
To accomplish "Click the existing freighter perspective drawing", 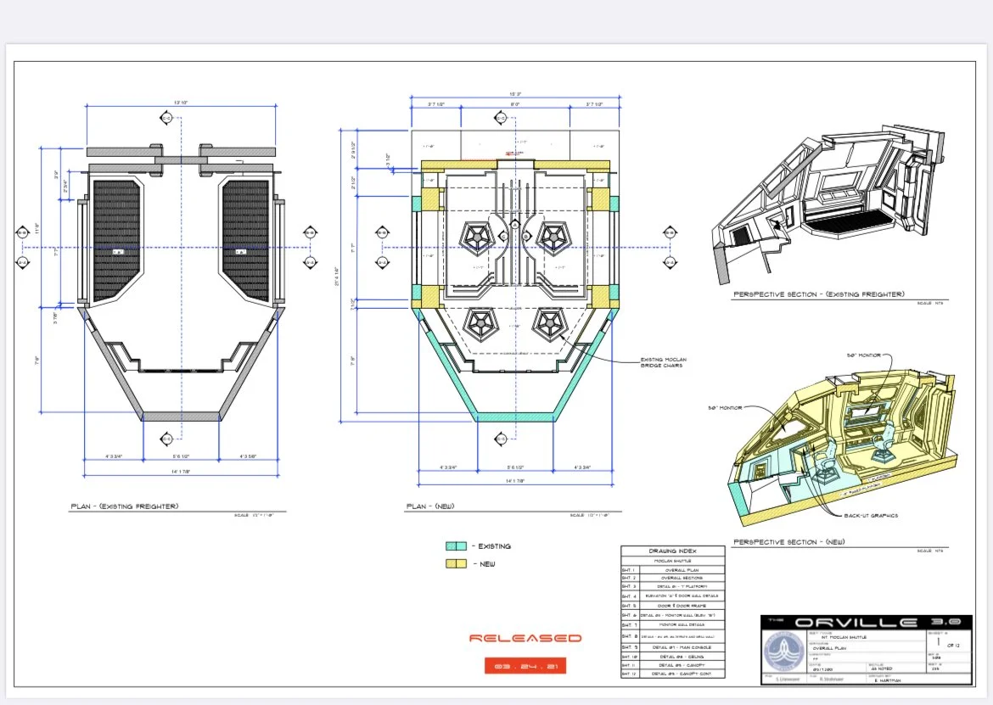I will 829,204.
